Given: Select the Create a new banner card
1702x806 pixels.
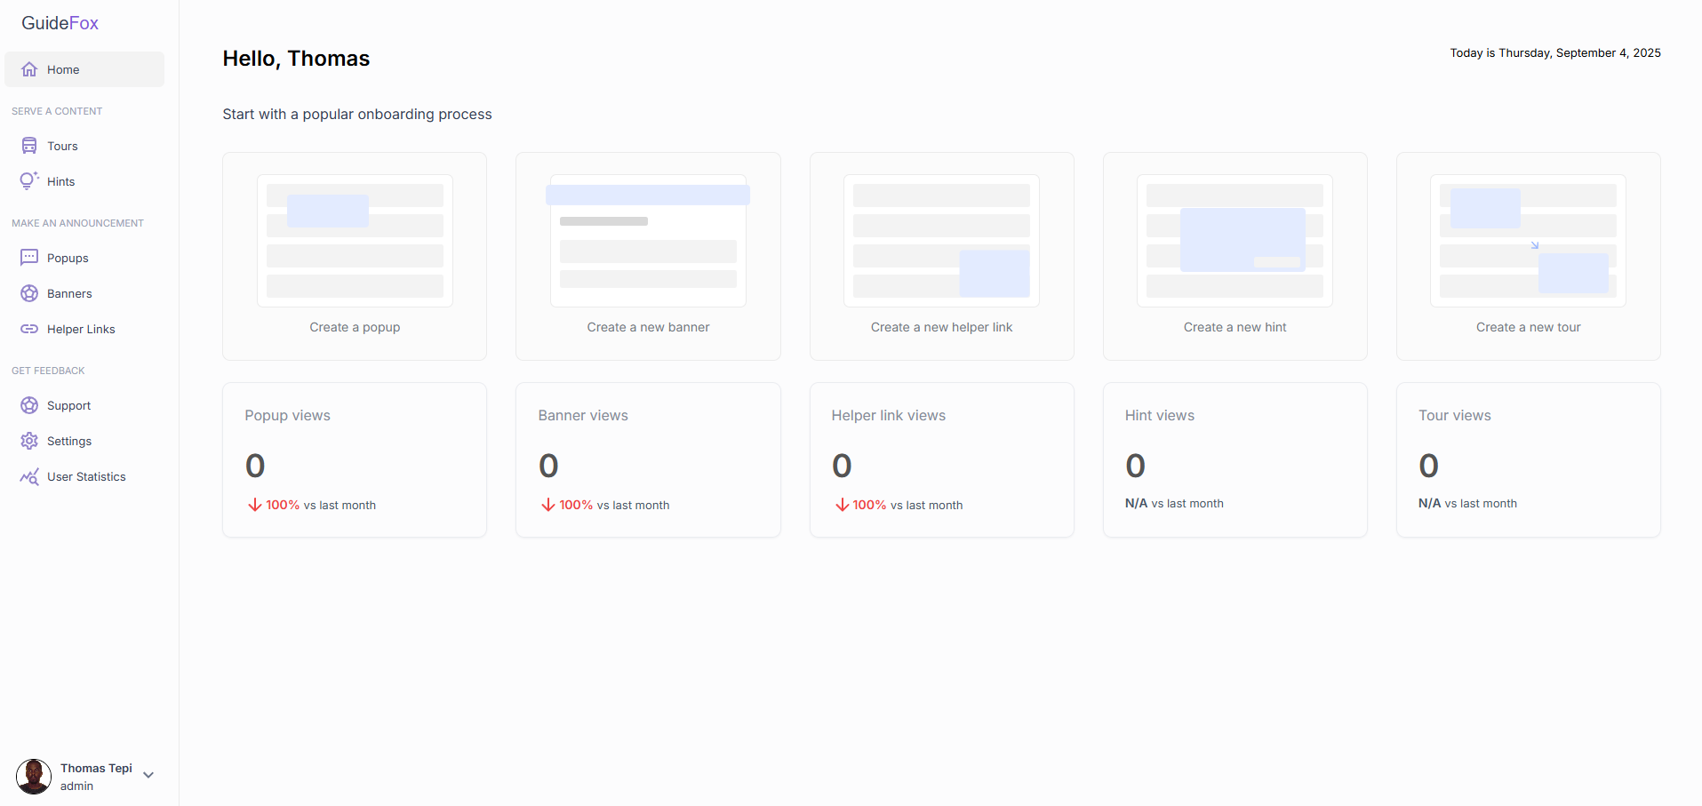Looking at the screenshot, I should [647, 256].
